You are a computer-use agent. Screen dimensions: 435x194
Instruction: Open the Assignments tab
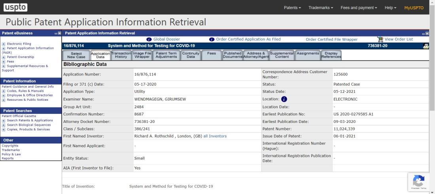[308, 55]
